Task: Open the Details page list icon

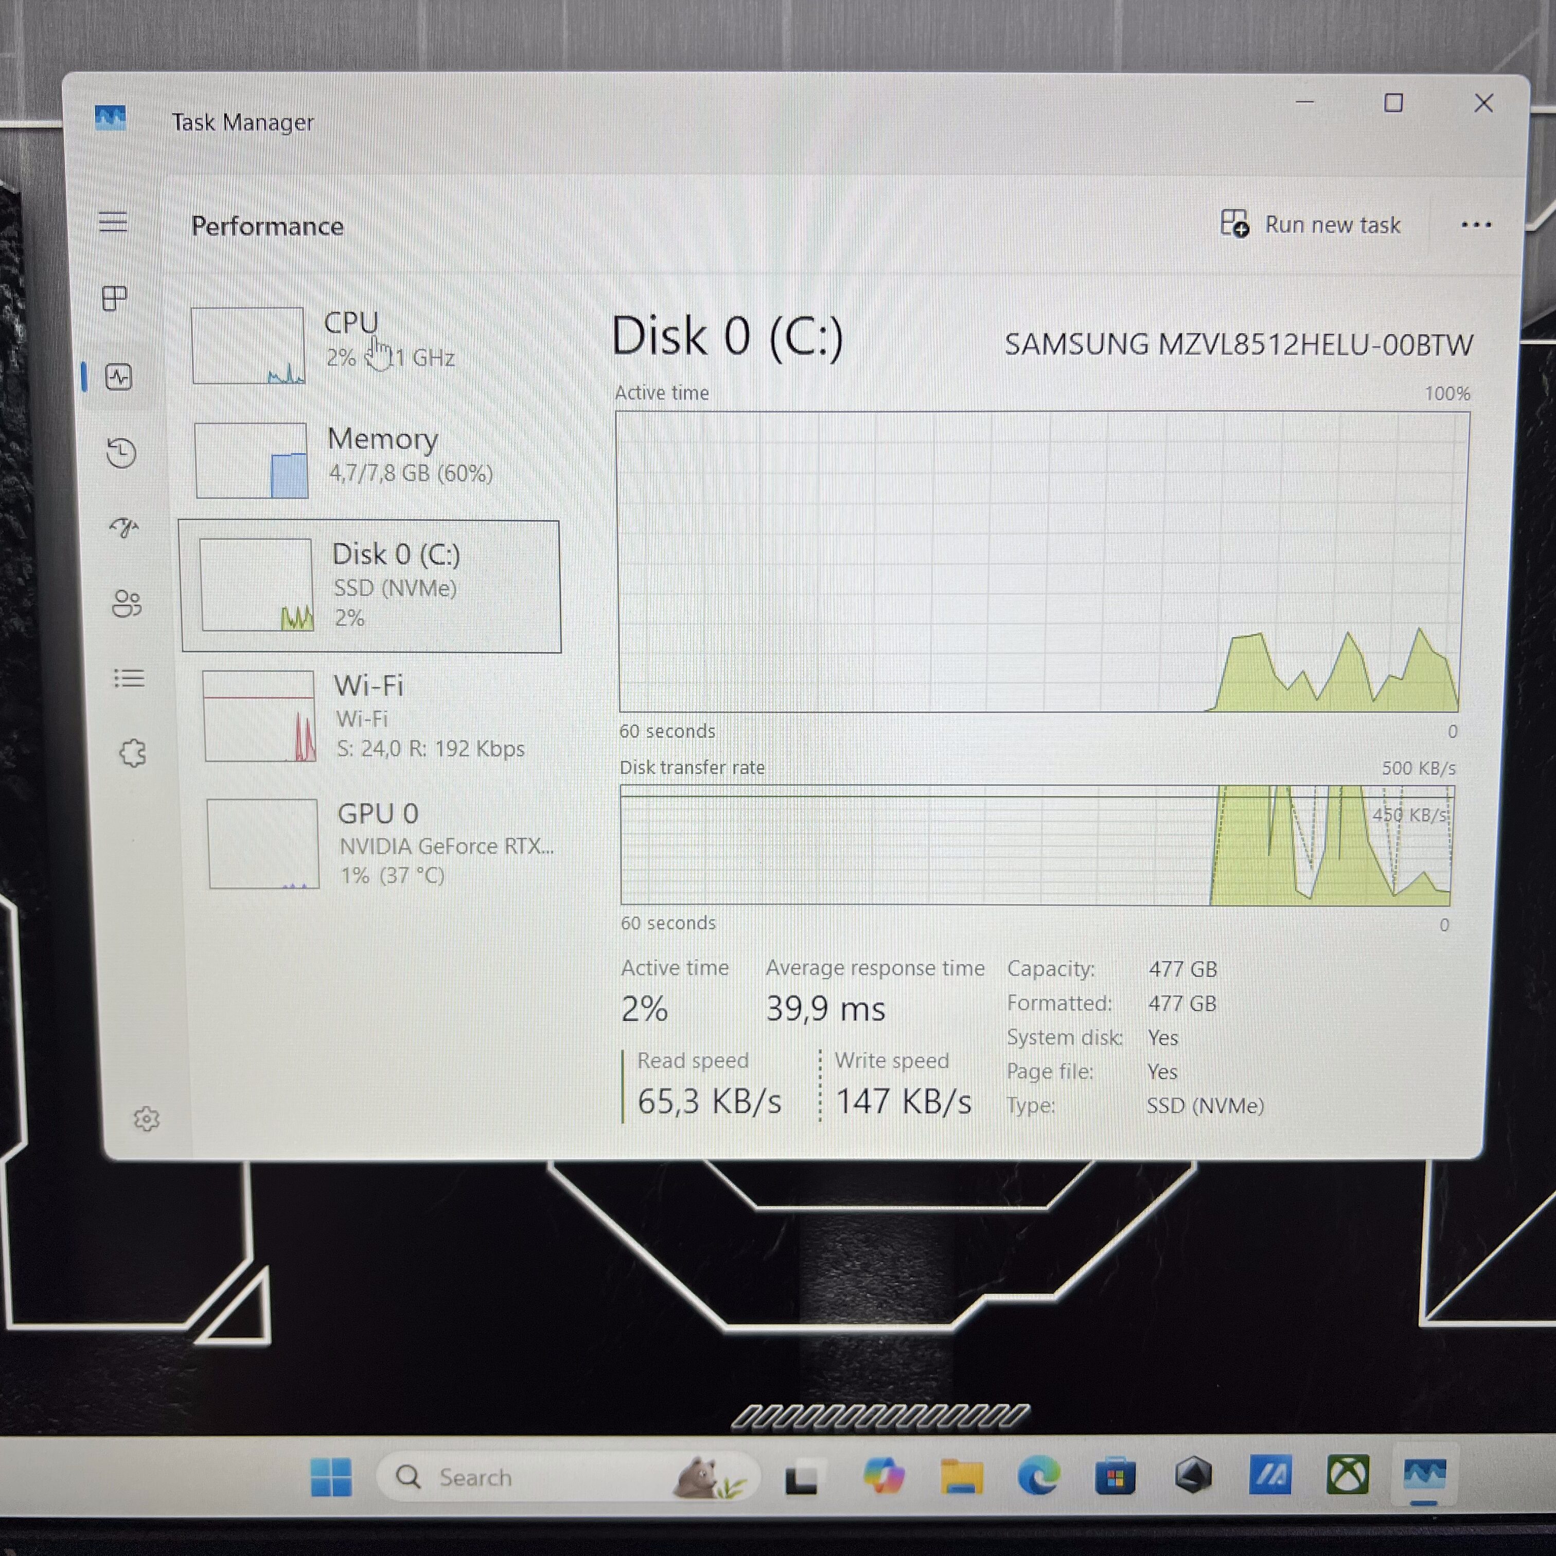Action: pyautogui.click(x=129, y=678)
